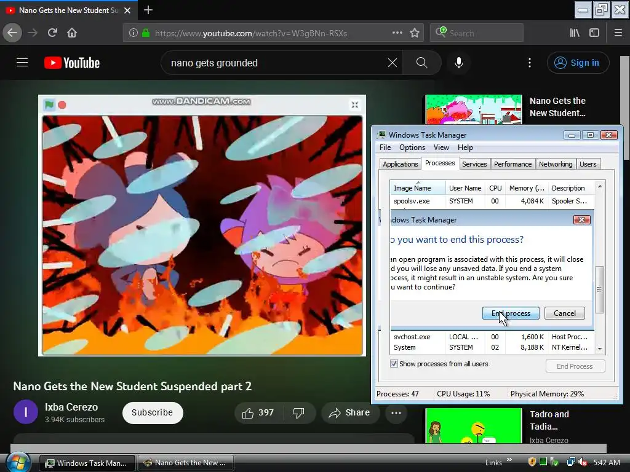
Task: Dislike the video with thumbs down
Action: tap(298, 412)
